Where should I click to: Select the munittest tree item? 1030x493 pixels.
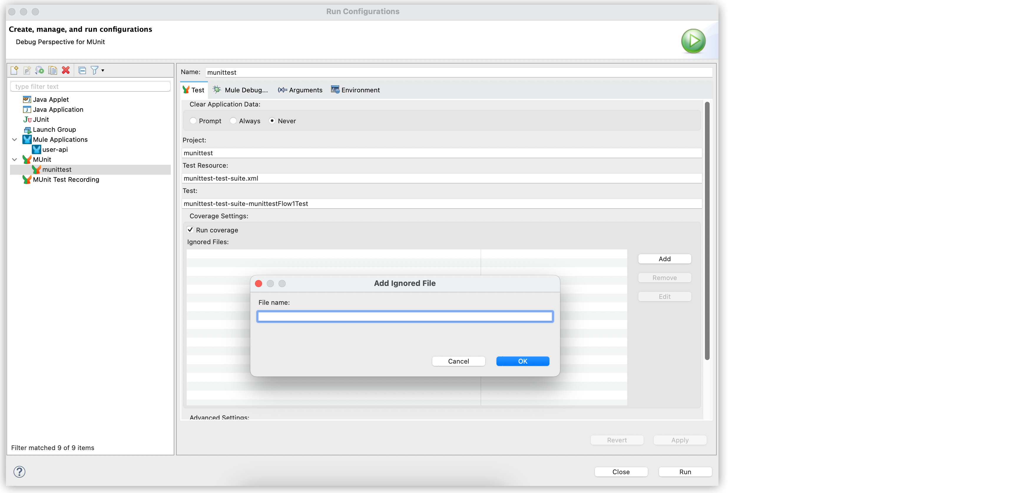pos(58,169)
